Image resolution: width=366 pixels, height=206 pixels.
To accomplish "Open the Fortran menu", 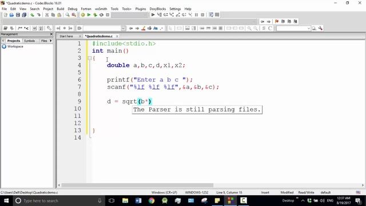I will (x=86, y=9).
